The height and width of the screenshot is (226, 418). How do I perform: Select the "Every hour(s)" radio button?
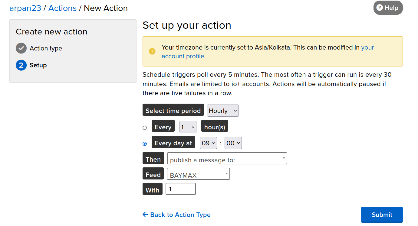coord(145,128)
